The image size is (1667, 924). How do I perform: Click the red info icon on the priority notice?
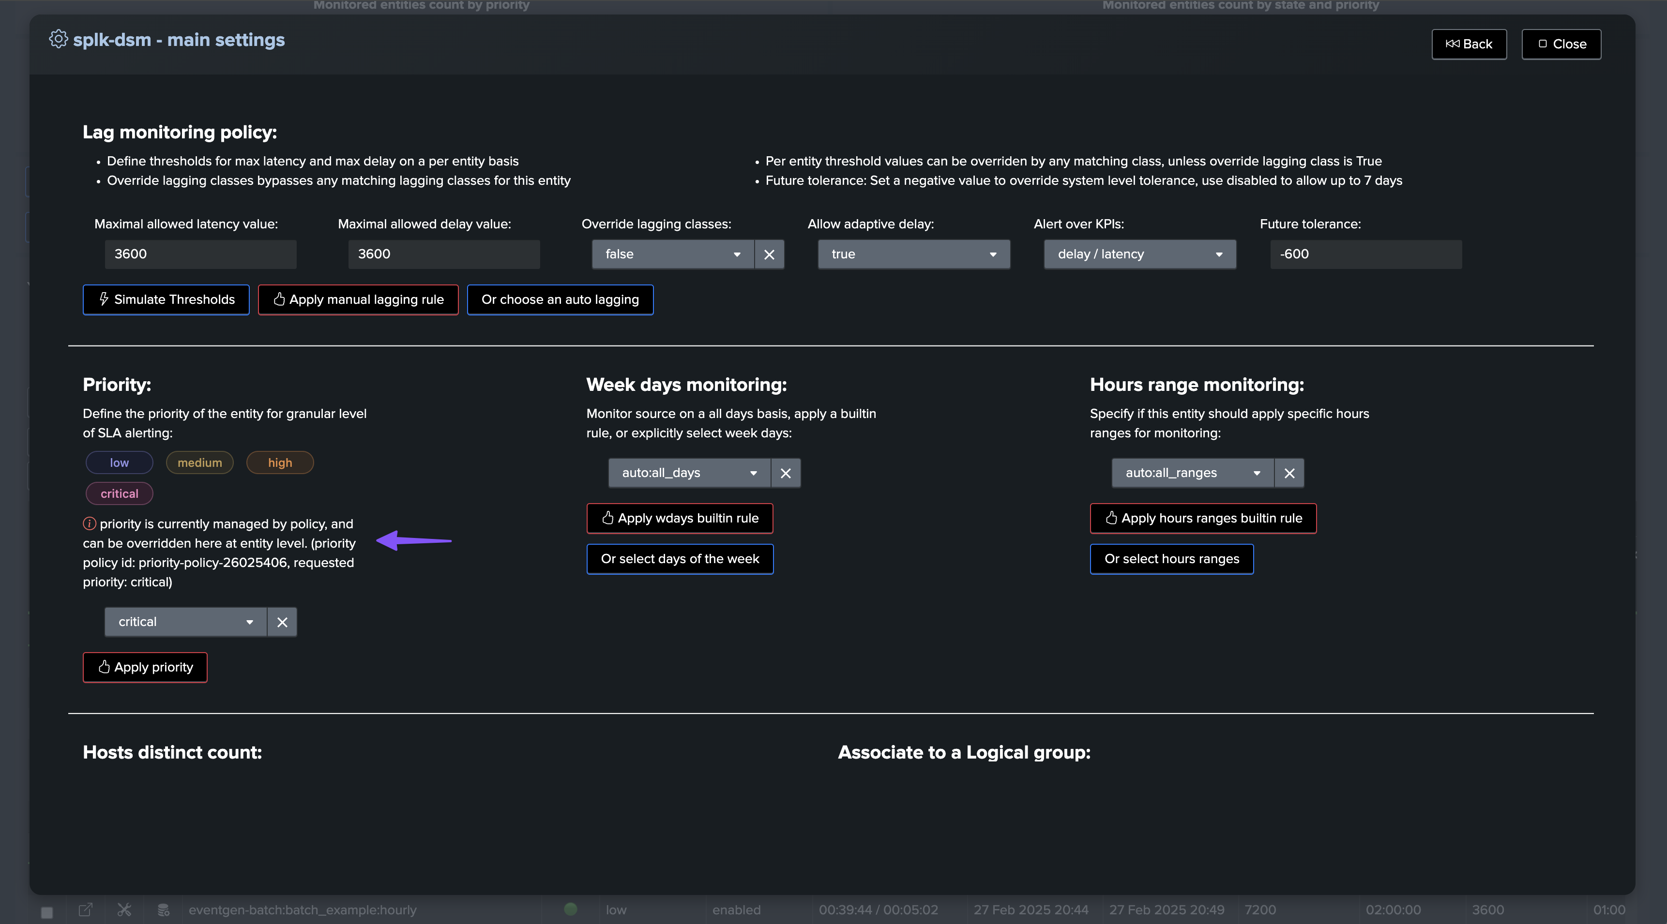pos(89,524)
